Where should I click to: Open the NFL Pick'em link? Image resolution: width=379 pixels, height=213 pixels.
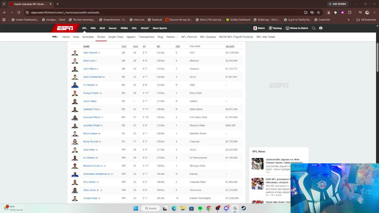pos(189,37)
